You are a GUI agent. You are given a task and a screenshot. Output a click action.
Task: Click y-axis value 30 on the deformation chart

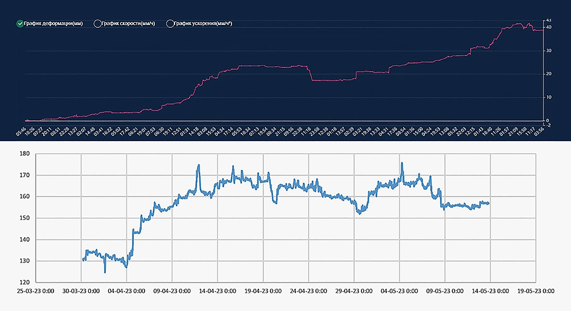(x=549, y=51)
